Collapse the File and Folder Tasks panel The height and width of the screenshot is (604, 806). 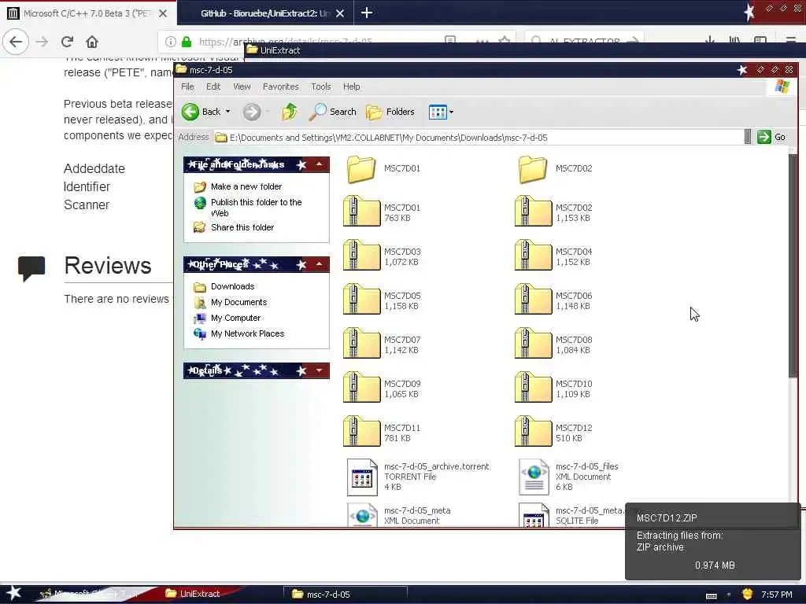point(320,164)
